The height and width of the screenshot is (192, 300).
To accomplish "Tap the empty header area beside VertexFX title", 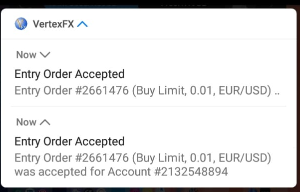I will (x=191, y=24).
